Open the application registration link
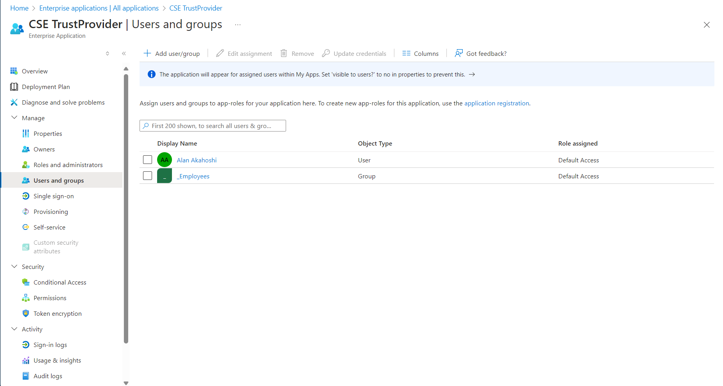Viewport: 723px width, 386px height. coord(496,103)
